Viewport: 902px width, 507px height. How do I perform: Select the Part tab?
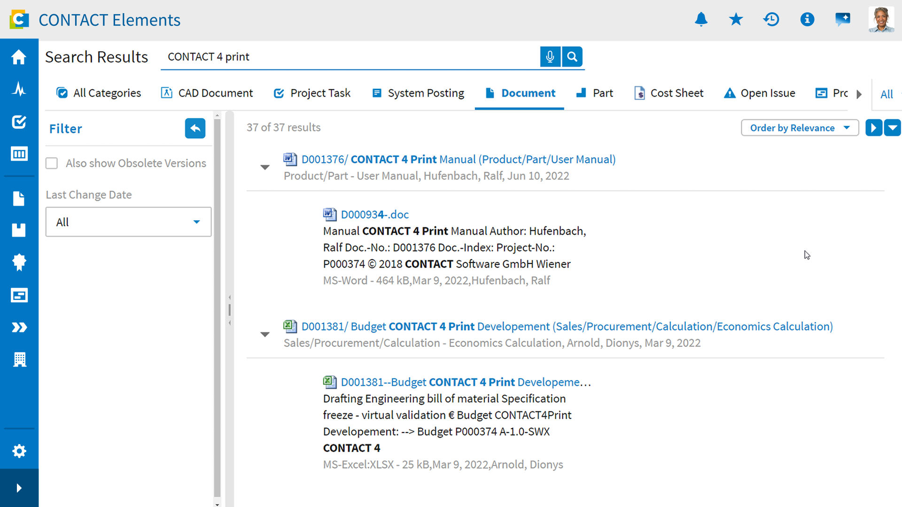coord(595,93)
